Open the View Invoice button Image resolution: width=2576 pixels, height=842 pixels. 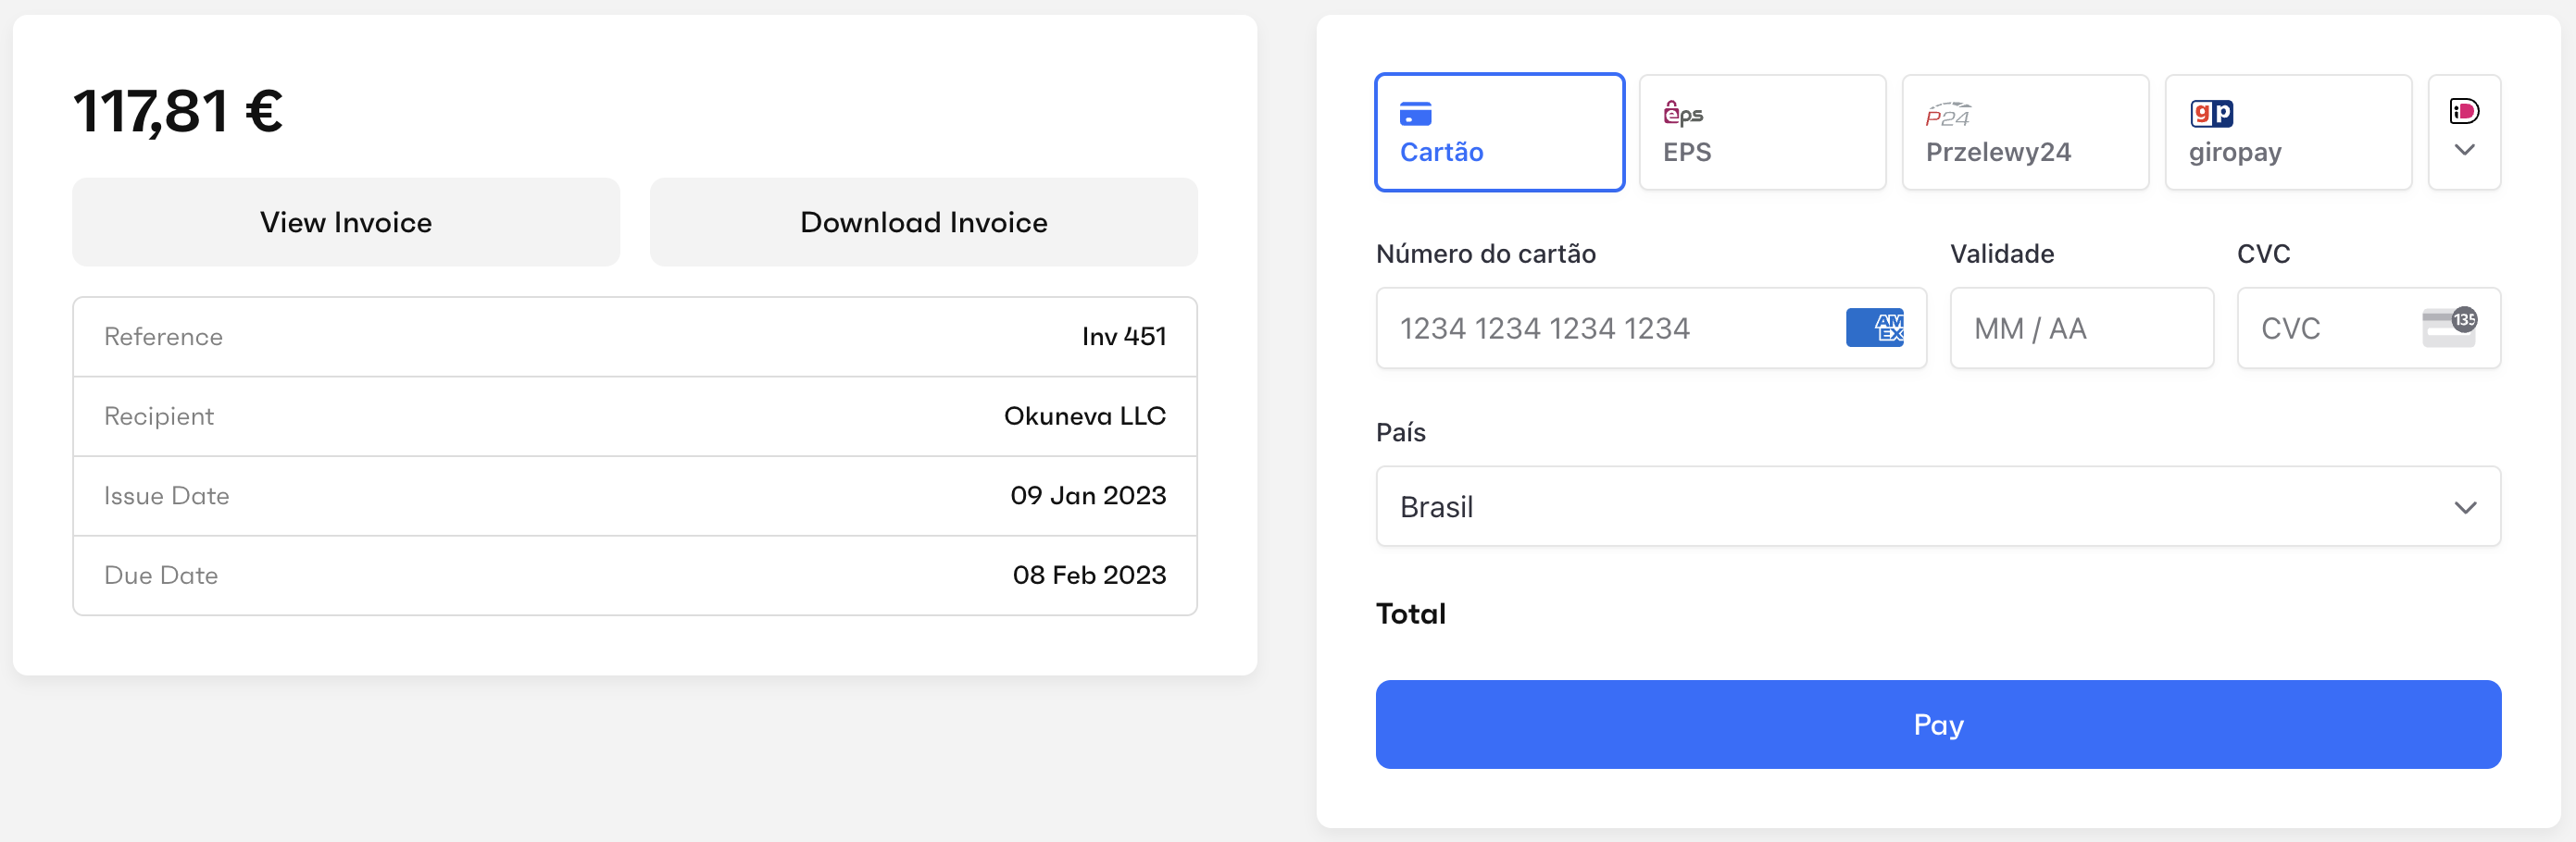tap(346, 222)
